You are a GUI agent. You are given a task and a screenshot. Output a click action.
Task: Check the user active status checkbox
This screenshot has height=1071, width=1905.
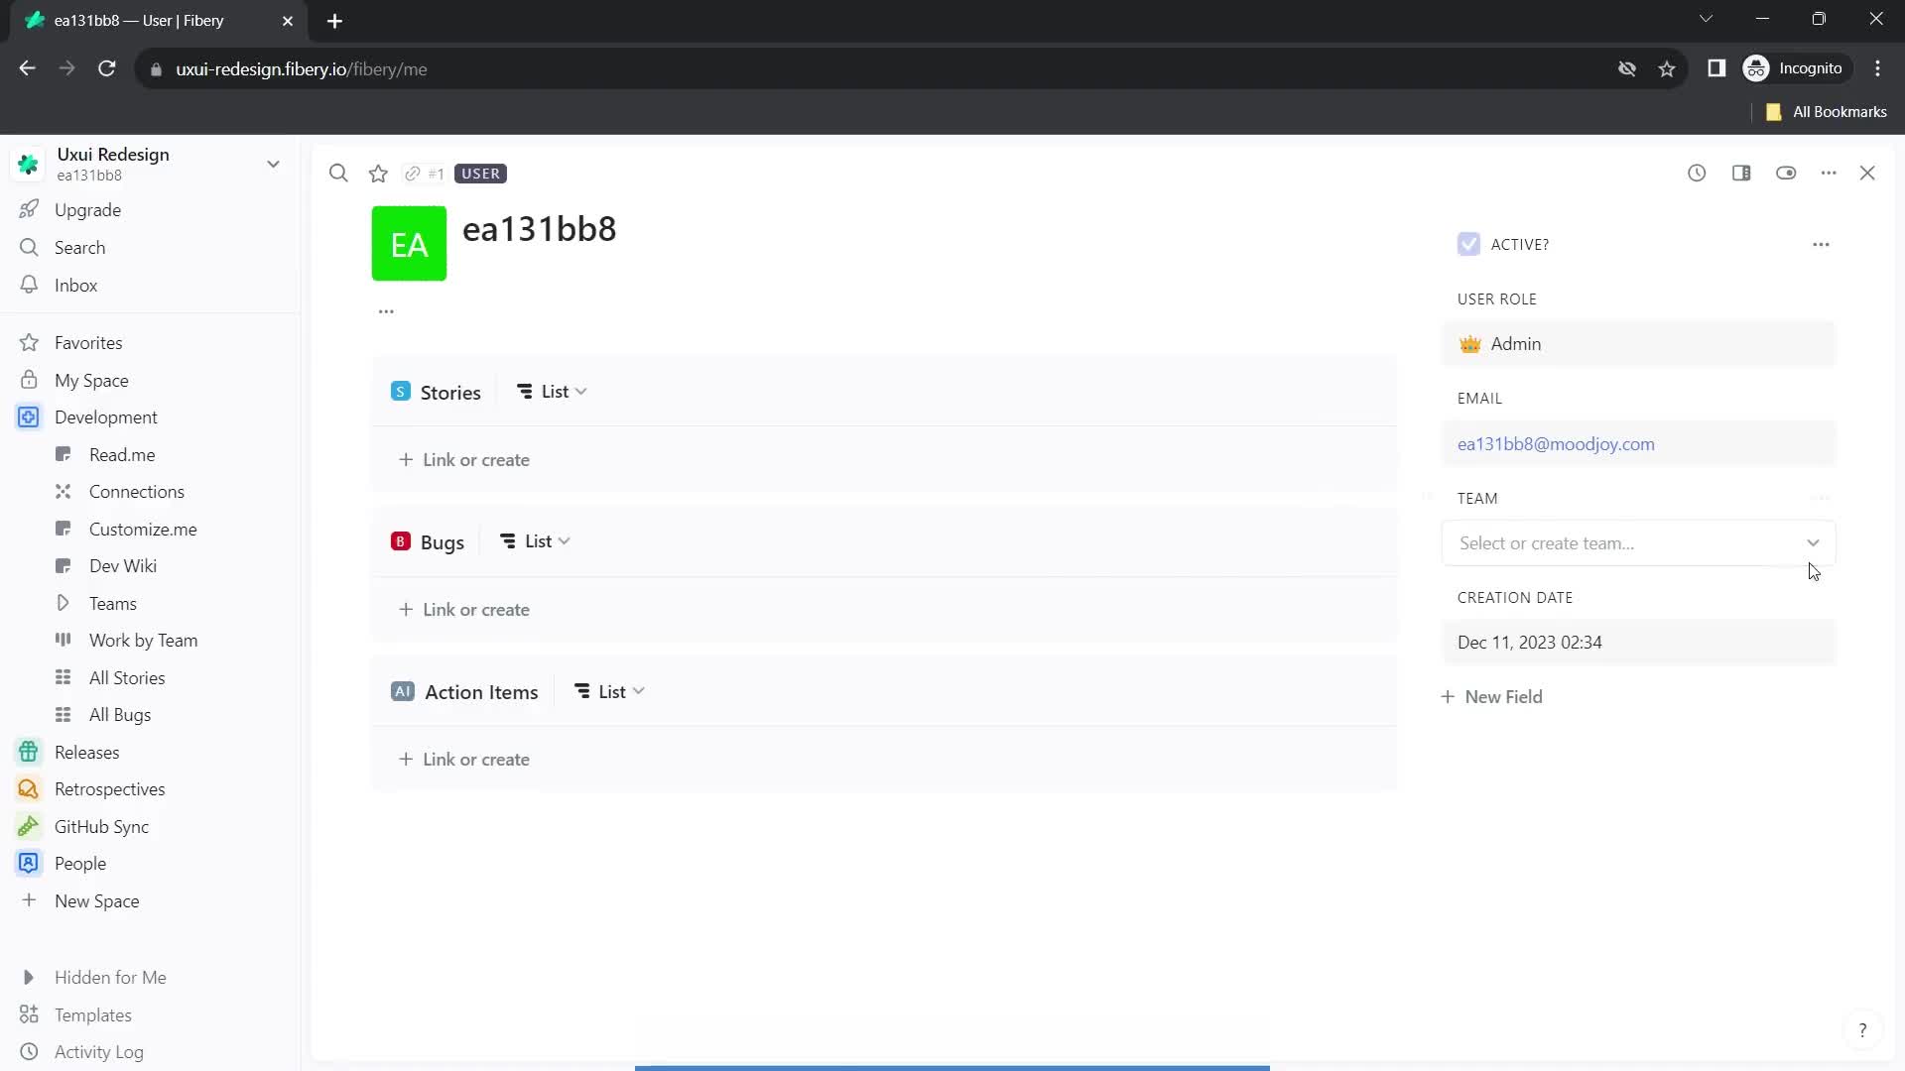pyautogui.click(x=1468, y=243)
